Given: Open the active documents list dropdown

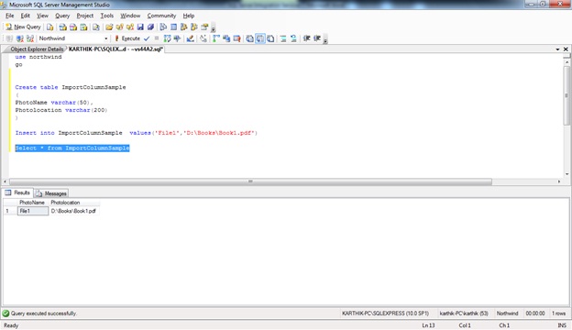Looking at the screenshot, I should (557, 49).
